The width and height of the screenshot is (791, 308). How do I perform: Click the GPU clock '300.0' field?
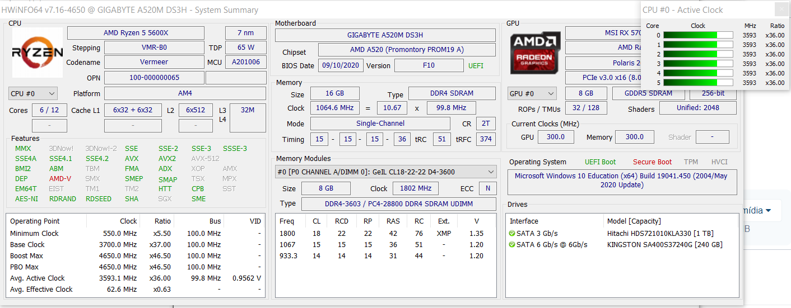point(555,137)
